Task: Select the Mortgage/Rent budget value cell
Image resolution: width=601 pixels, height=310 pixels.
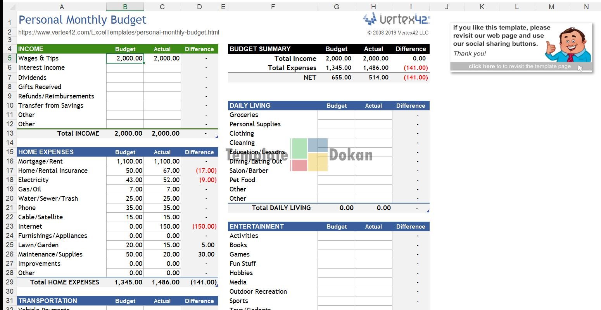Action: pyautogui.click(x=125, y=162)
